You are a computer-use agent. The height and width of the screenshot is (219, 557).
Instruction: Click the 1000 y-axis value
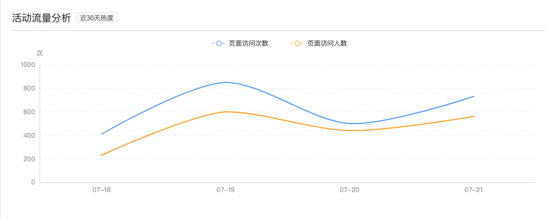[28, 65]
